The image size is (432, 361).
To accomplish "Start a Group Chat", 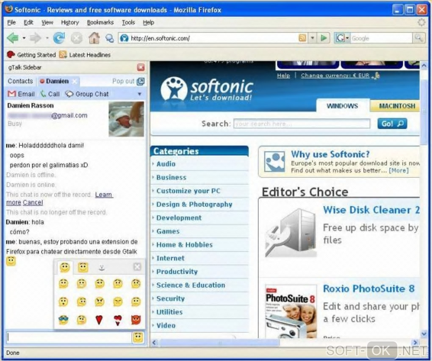I will pyautogui.click(x=87, y=94).
